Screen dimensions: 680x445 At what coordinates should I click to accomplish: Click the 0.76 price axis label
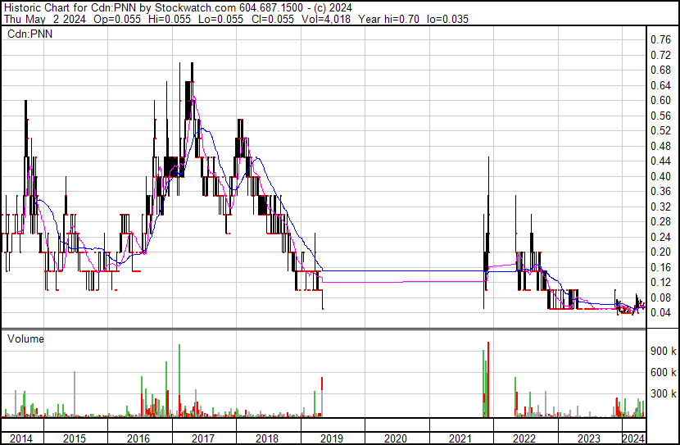660,40
